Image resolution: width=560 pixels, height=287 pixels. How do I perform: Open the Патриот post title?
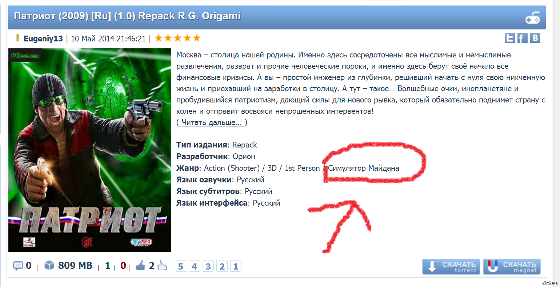tap(127, 16)
